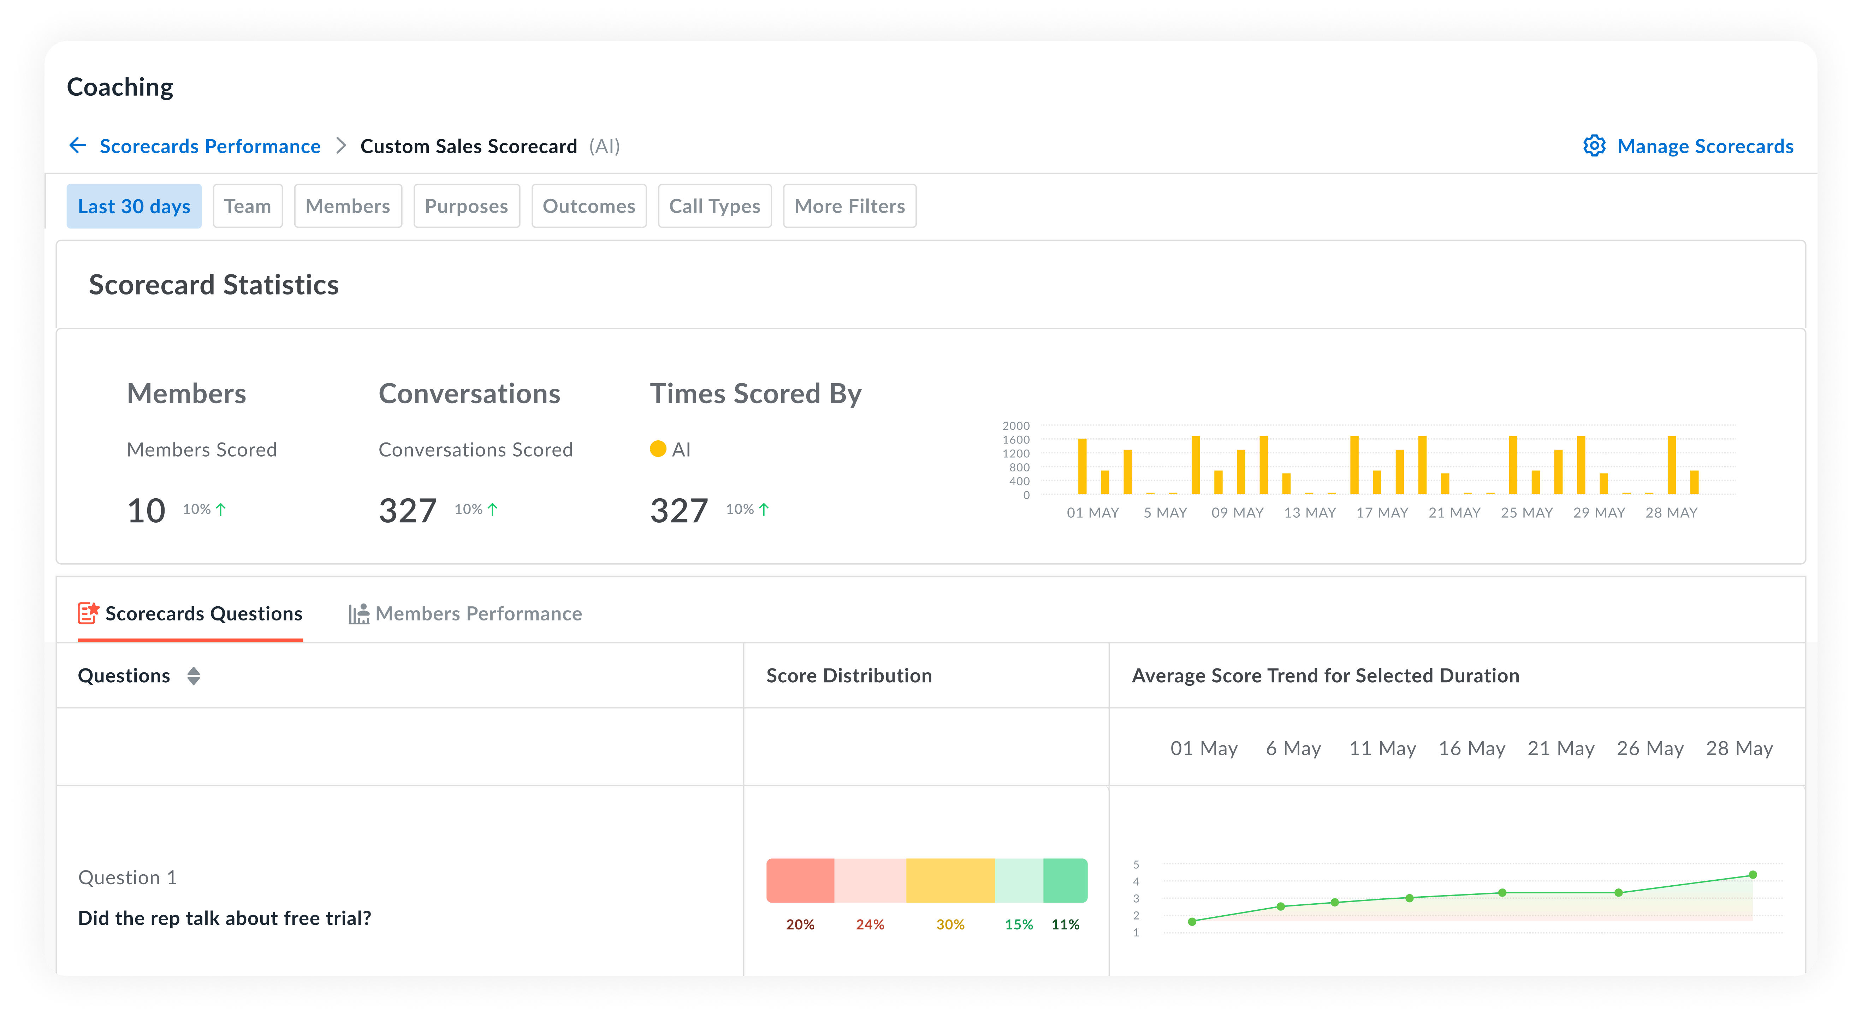Click the Manage Scorecards gear icon
Screen dimensions: 1862x1017
tap(1594, 145)
